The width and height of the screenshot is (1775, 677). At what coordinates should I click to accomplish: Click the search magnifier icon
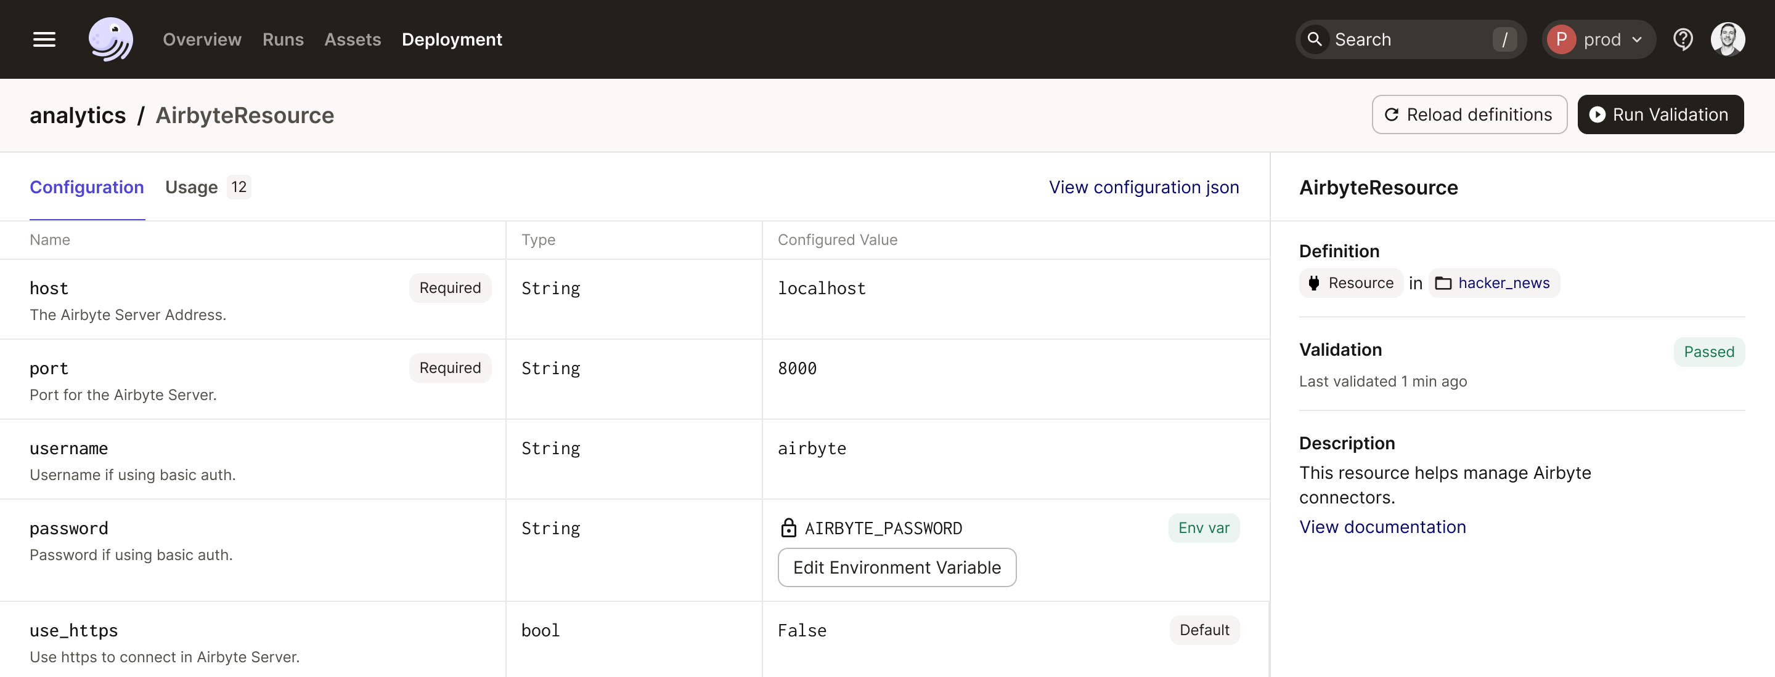1315,39
